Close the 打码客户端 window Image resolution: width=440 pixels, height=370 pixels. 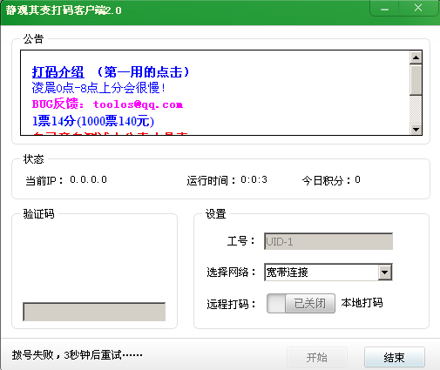[x=418, y=8]
